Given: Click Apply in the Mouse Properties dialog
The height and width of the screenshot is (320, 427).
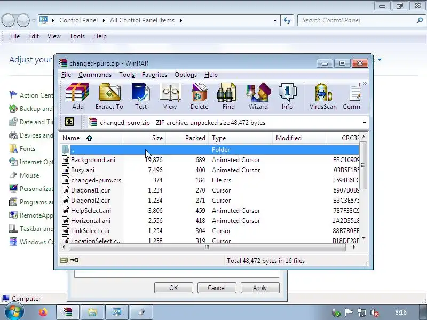Looking at the screenshot, I should coord(260,288).
